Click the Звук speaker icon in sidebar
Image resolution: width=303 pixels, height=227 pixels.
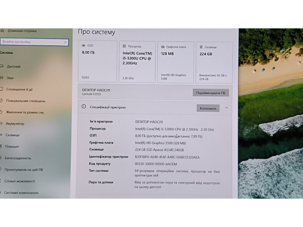point(1,78)
